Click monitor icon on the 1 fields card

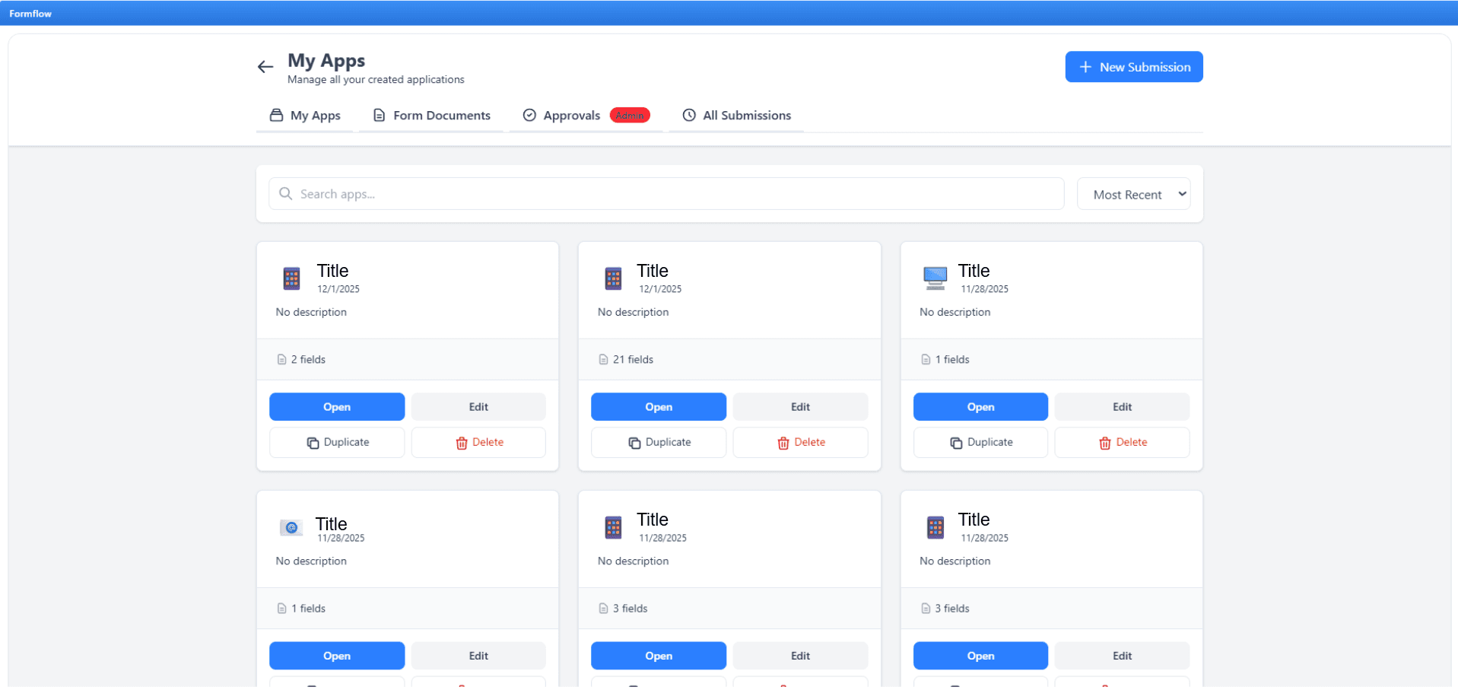(x=935, y=278)
